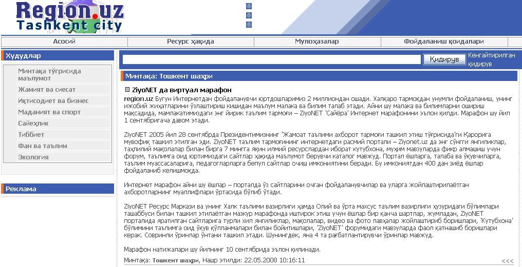The width and height of the screenshot is (522, 267).
Task: Select Минтақа тўғрисида маълумот sidebar item
Action: coord(64,75)
